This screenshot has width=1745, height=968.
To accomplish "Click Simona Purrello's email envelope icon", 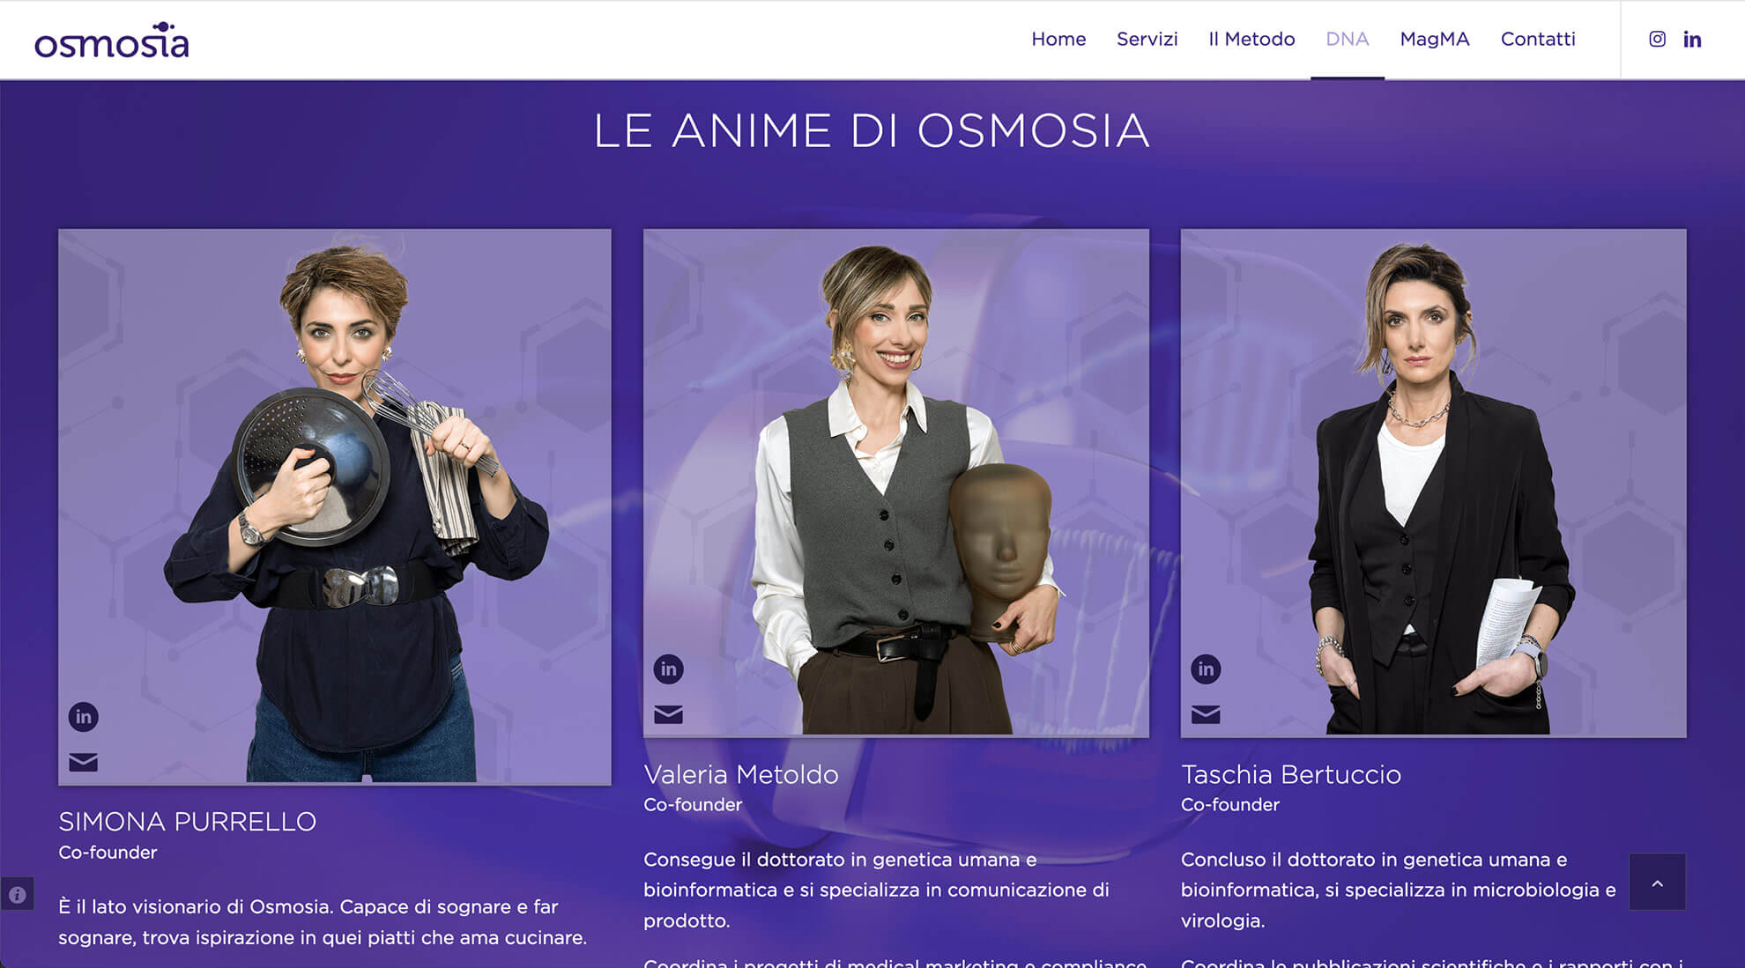I will coord(83,762).
